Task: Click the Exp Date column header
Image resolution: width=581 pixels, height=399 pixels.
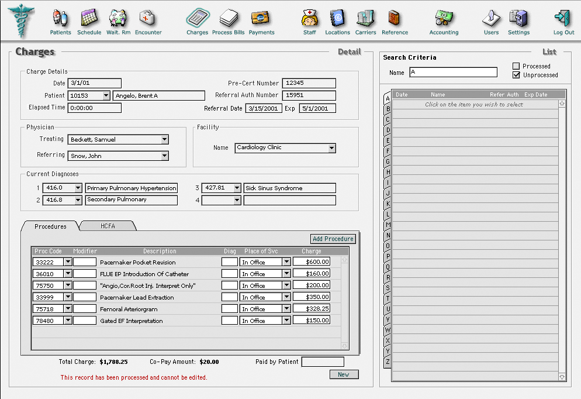Action: point(535,95)
